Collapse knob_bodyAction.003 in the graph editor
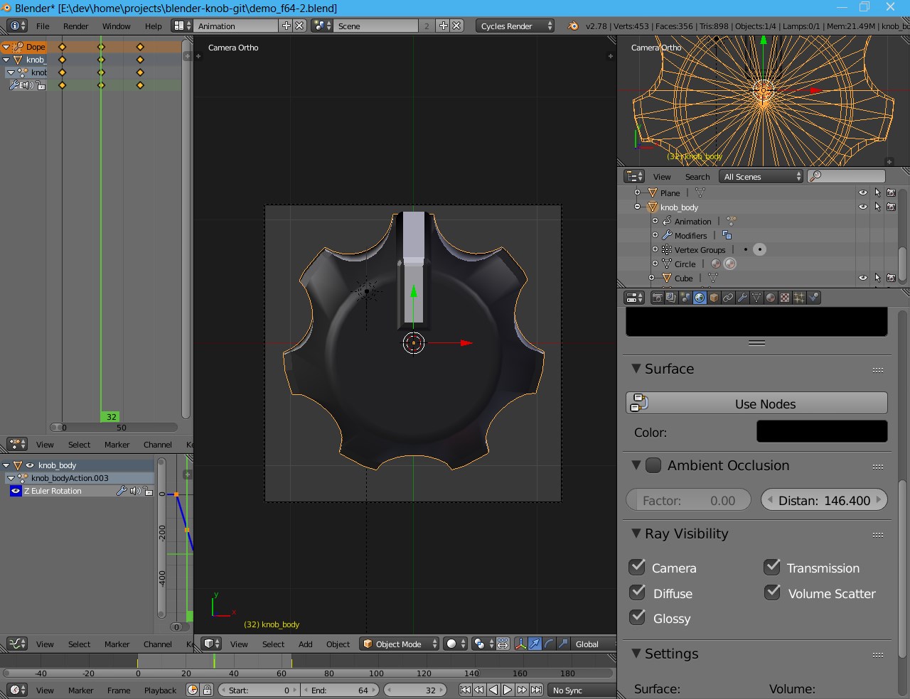The height and width of the screenshot is (699, 910). tap(11, 478)
